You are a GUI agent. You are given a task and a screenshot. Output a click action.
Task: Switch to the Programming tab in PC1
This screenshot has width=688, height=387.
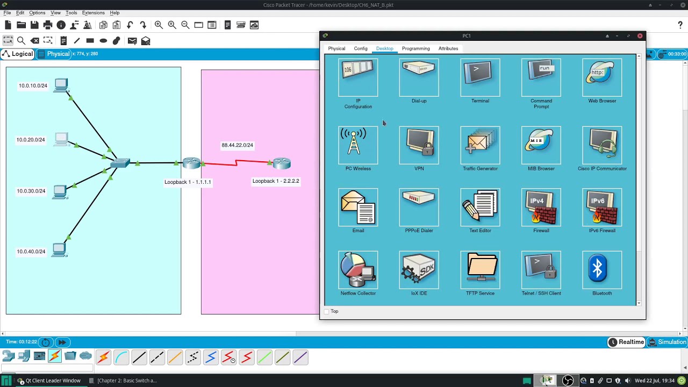coord(416,48)
